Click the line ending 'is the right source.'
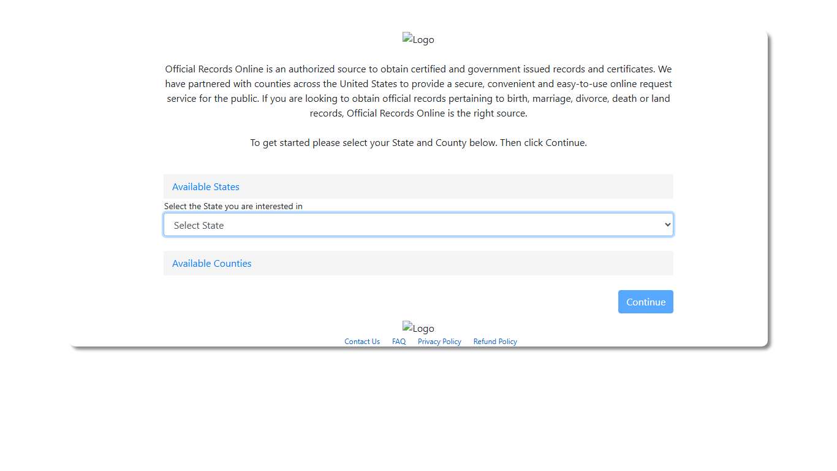The image size is (837, 471). click(x=418, y=113)
